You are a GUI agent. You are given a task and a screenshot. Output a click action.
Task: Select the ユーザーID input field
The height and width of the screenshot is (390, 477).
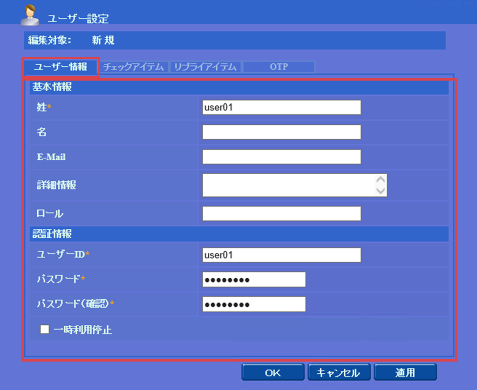[x=281, y=255]
